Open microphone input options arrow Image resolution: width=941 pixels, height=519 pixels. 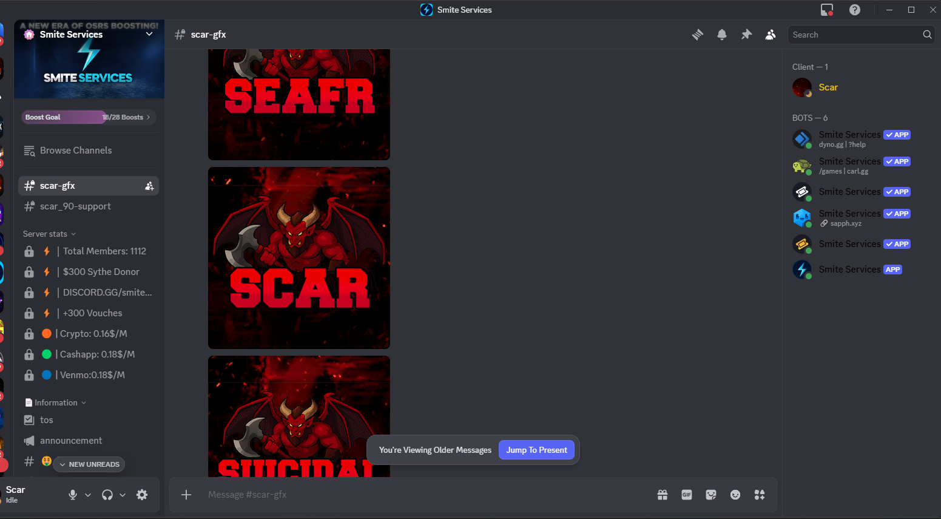88,495
